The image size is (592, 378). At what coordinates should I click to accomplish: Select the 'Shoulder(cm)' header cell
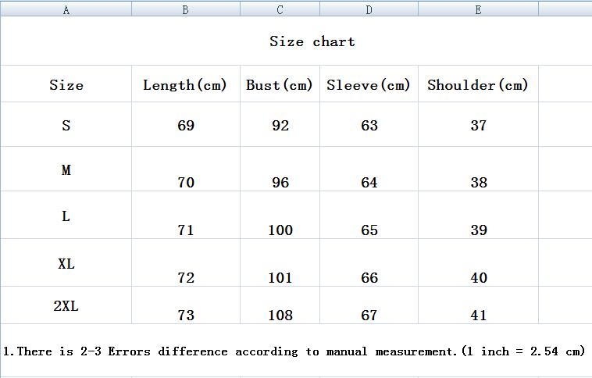coord(478,85)
